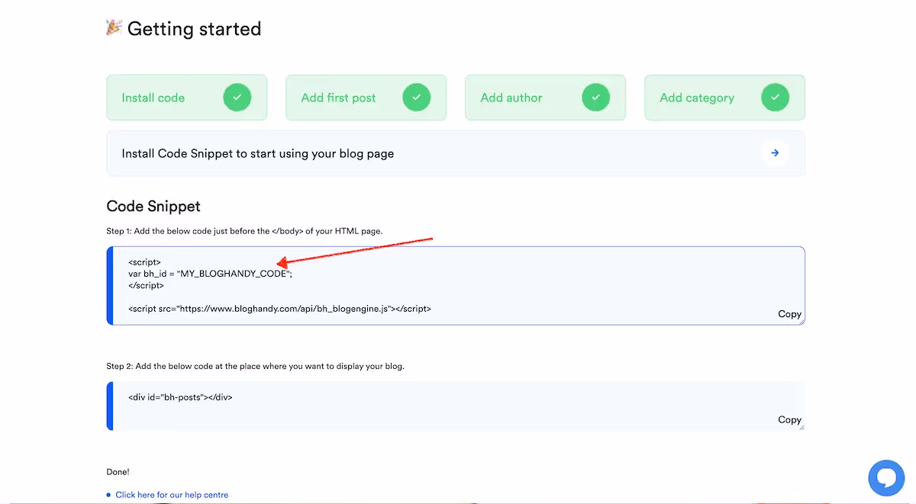Viewport: 916px width, 504px height.
Task: Open the help centre link
Action: click(x=172, y=495)
